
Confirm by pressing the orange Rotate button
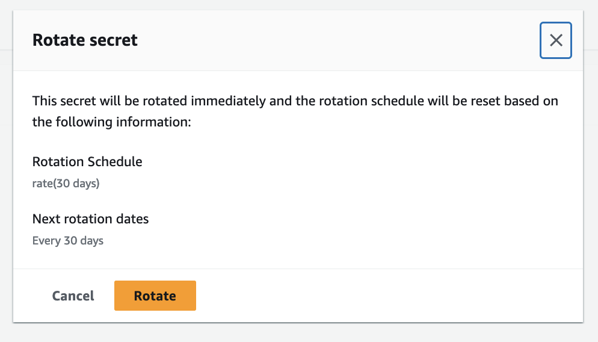click(155, 296)
